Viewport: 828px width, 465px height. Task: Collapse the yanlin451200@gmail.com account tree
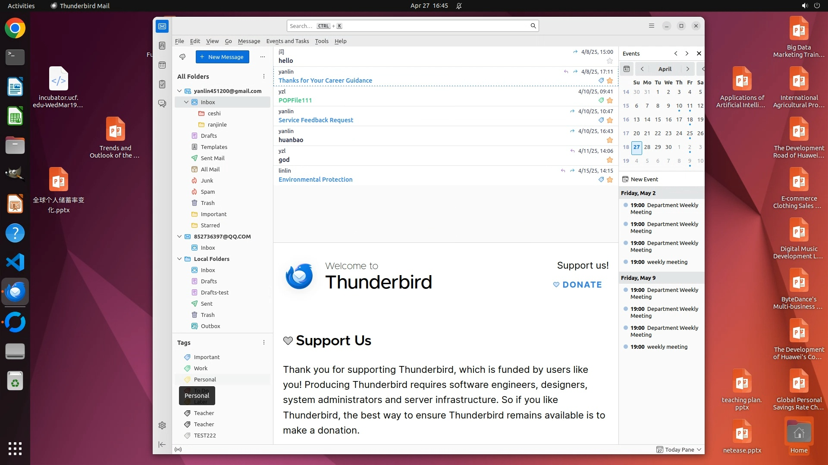click(180, 91)
